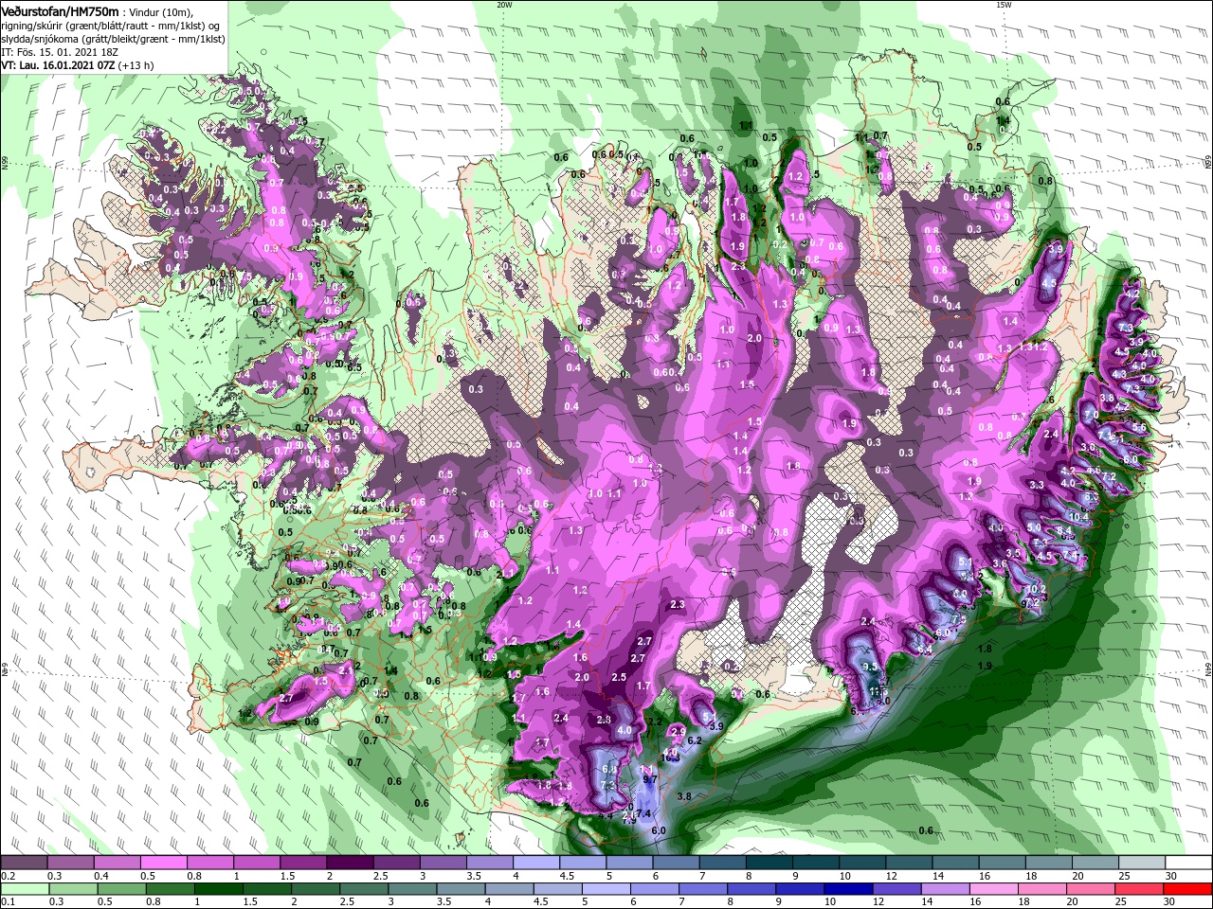Screen dimensions: 1213x909
Task: Pick the navy blue rain swatch 10 to 12
Action: [846, 889]
